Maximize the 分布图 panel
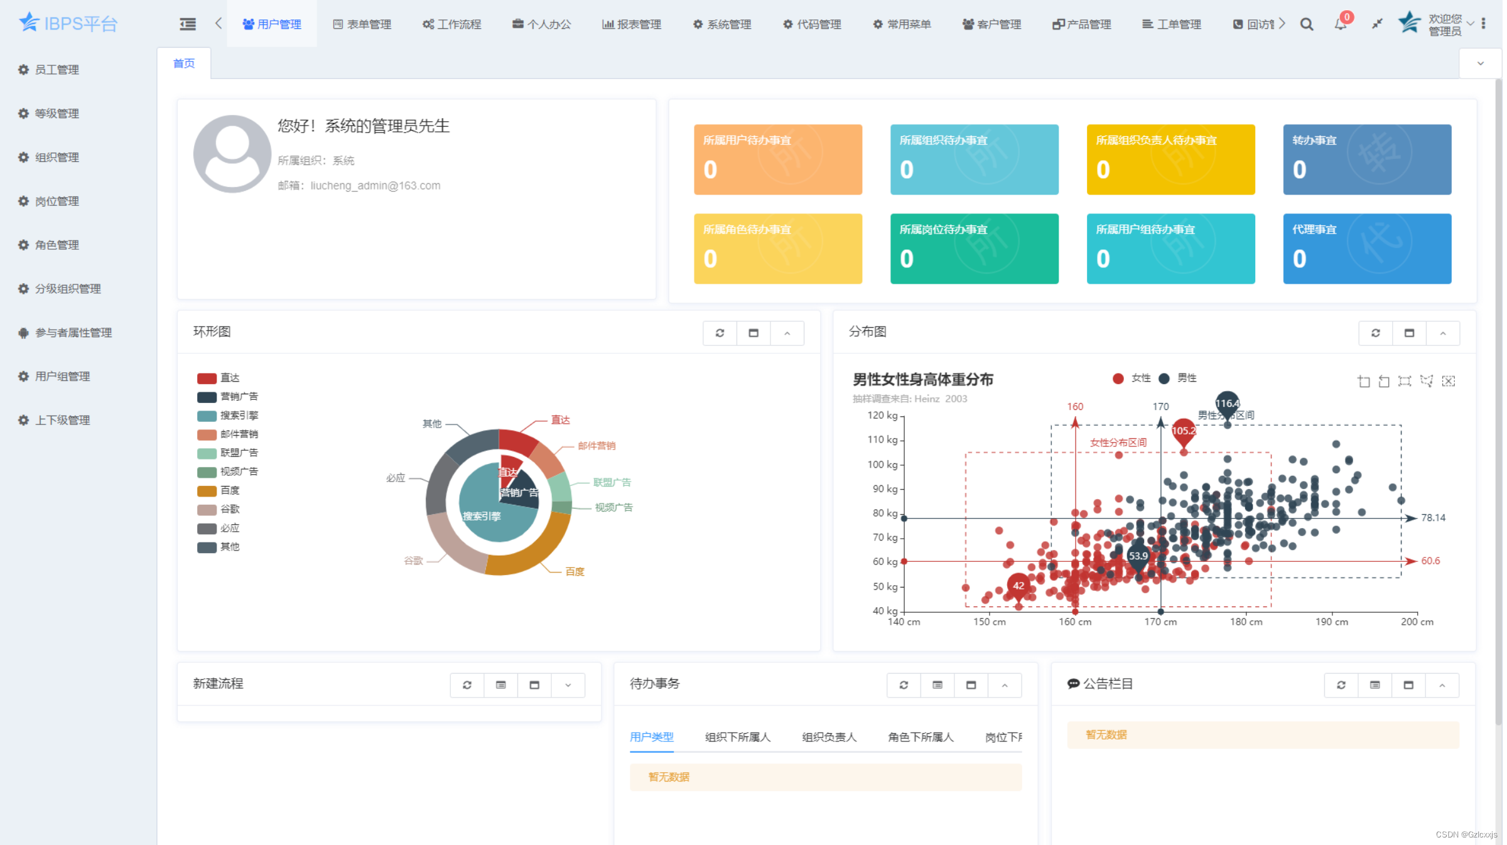1507x845 pixels. (x=1409, y=333)
